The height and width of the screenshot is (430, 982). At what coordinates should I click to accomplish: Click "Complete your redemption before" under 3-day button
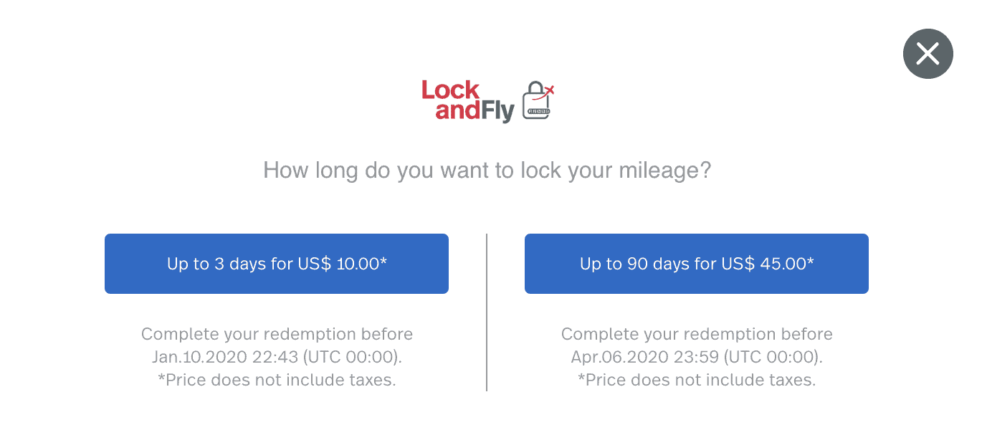click(x=277, y=334)
